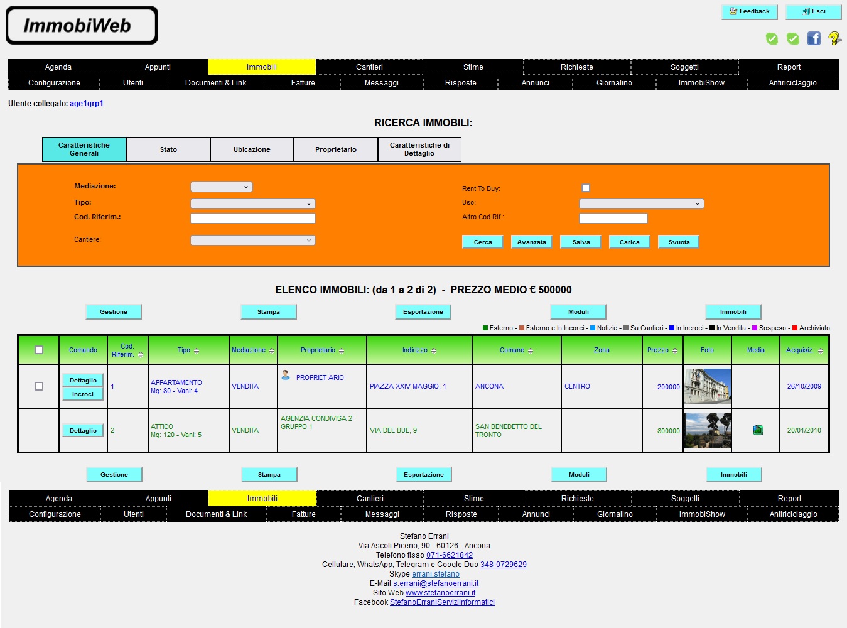Open the photo thumbnail of the ANCONA apartment

(x=707, y=386)
